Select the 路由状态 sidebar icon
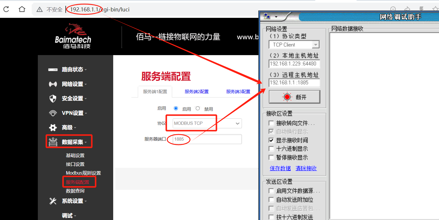This screenshot has width=439, height=220. point(52,69)
